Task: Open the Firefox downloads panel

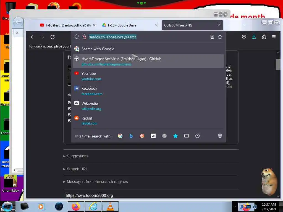Action: pyautogui.click(x=254, y=37)
